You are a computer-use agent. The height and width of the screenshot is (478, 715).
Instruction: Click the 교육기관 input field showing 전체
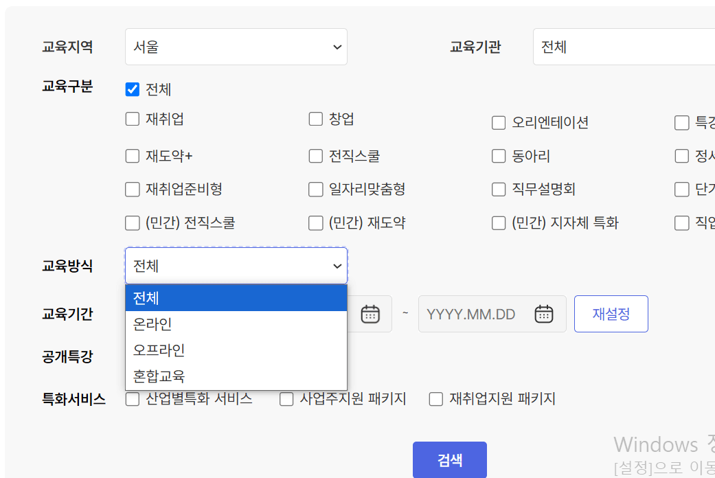click(x=618, y=46)
